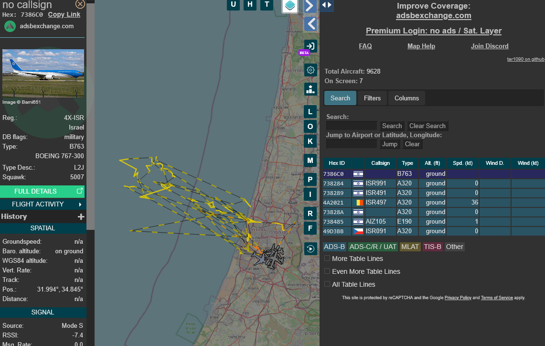This screenshot has height=346, width=545.
Task: Toggle the O map button
Action: [310, 127]
